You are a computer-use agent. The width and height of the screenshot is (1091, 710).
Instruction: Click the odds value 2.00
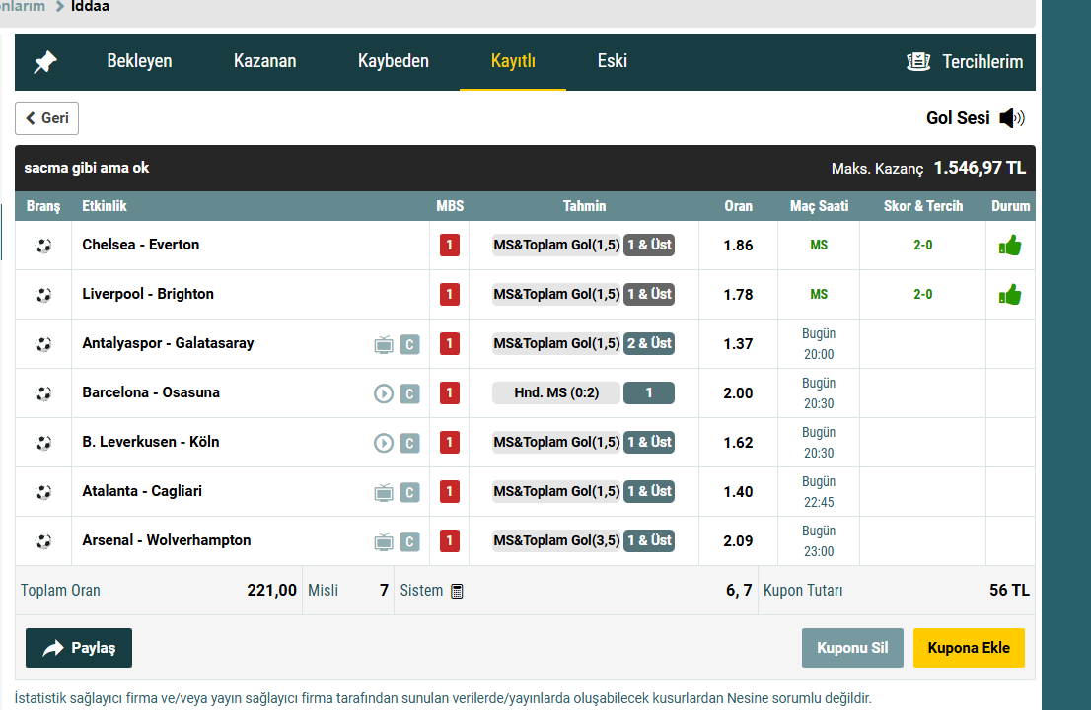coord(738,392)
